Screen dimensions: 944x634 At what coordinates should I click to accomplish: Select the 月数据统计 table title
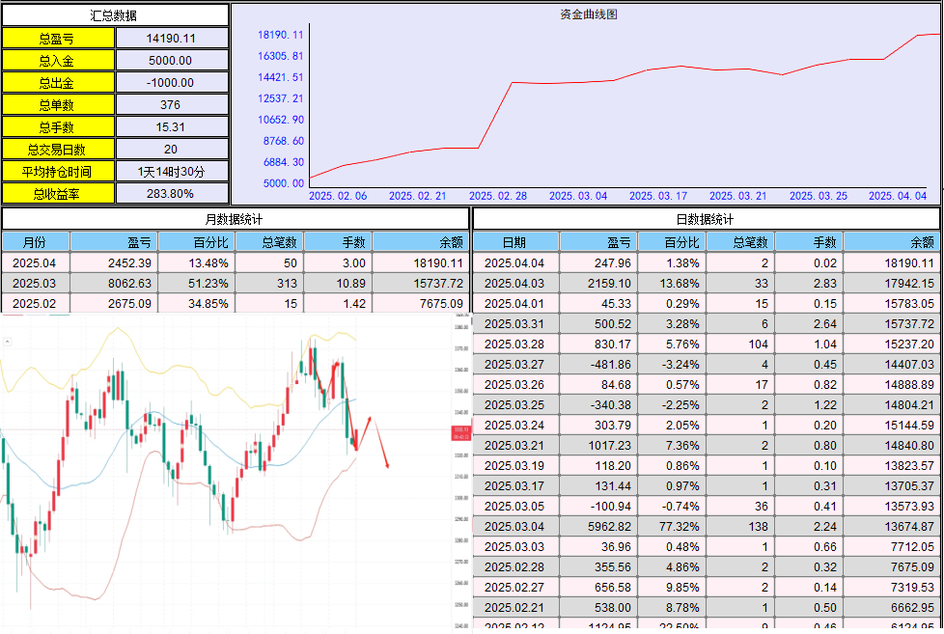coord(235,219)
